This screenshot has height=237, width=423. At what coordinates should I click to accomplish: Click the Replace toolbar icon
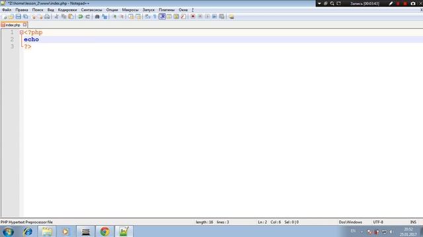[104, 16]
